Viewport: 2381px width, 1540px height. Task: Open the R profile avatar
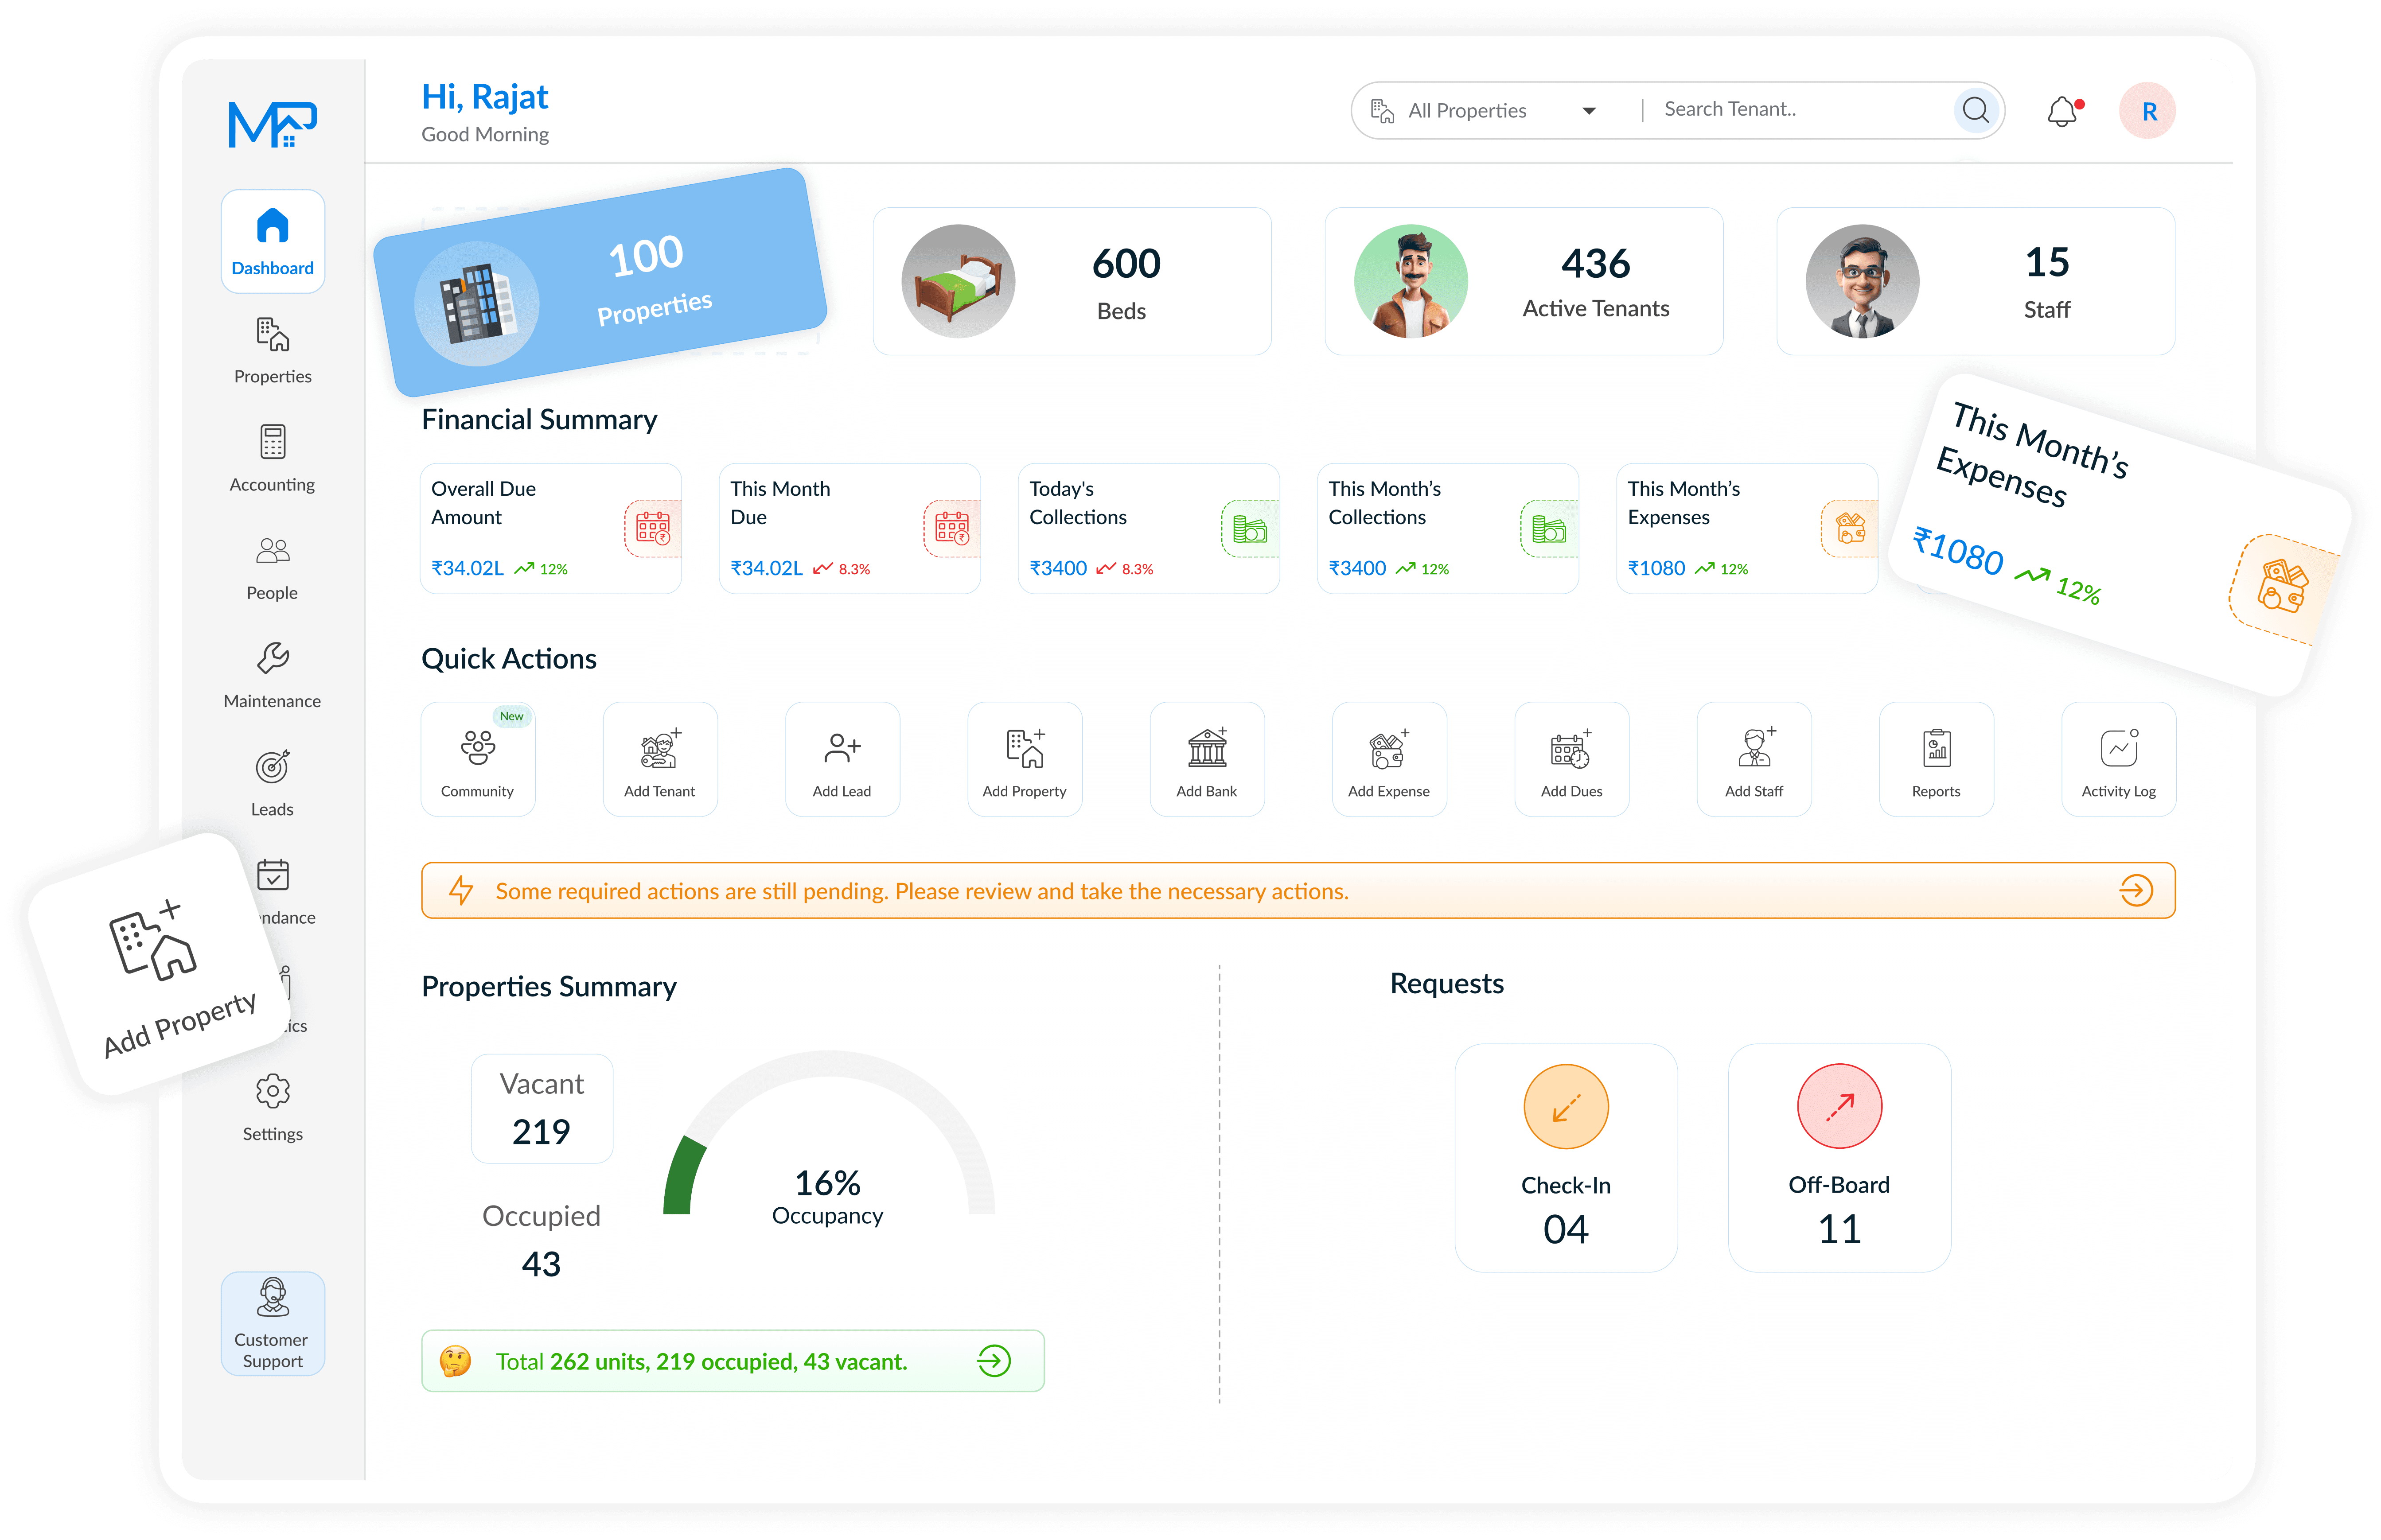[2148, 111]
